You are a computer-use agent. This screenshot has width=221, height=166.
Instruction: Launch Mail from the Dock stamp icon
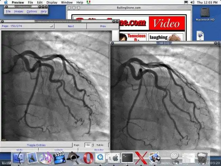pos(32,158)
